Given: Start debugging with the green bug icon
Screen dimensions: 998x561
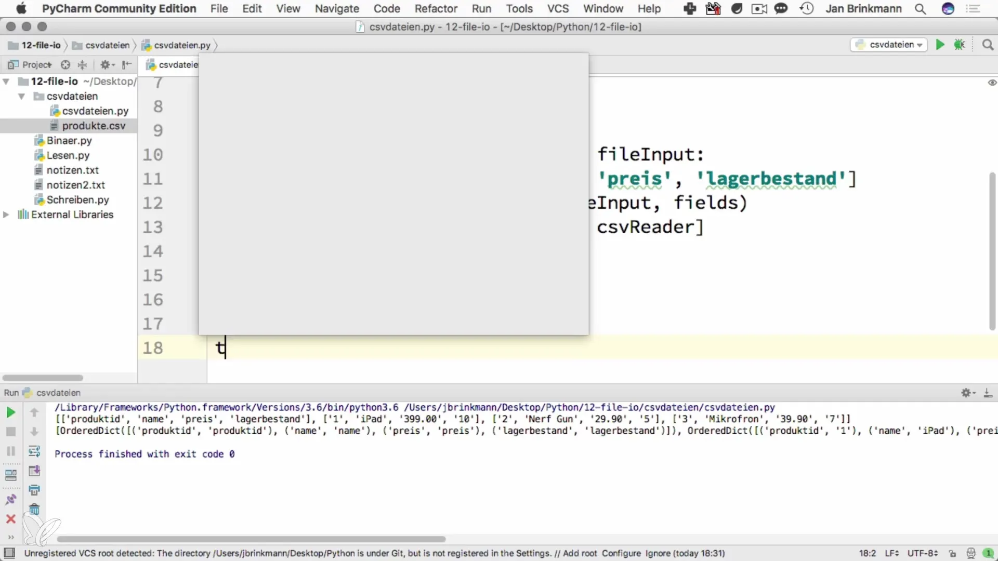Looking at the screenshot, I should pyautogui.click(x=960, y=45).
